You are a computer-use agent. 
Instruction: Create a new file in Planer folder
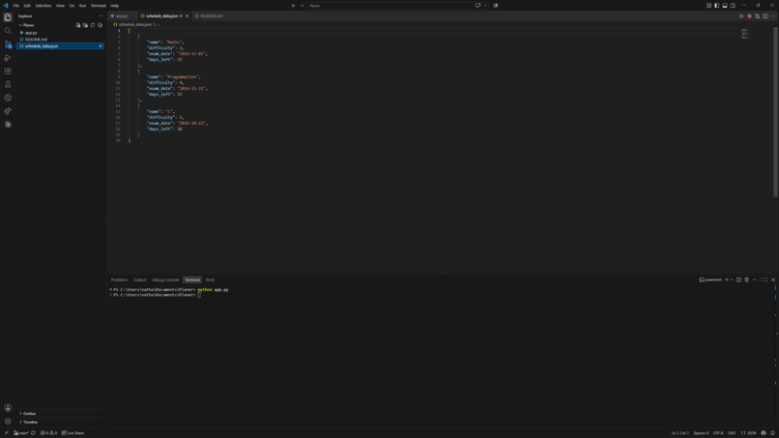point(78,25)
